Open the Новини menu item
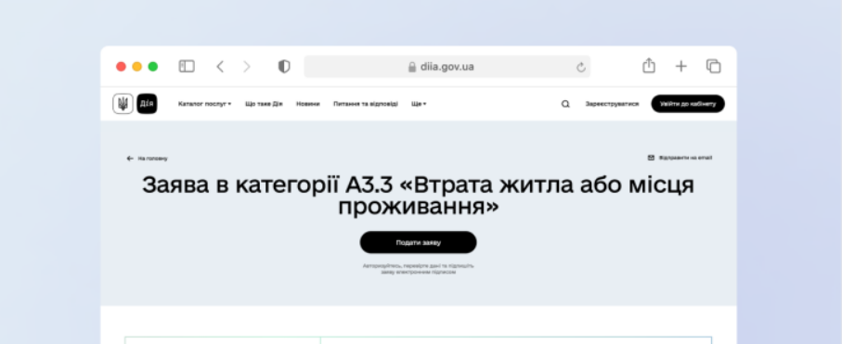842x344 pixels. pos(307,104)
